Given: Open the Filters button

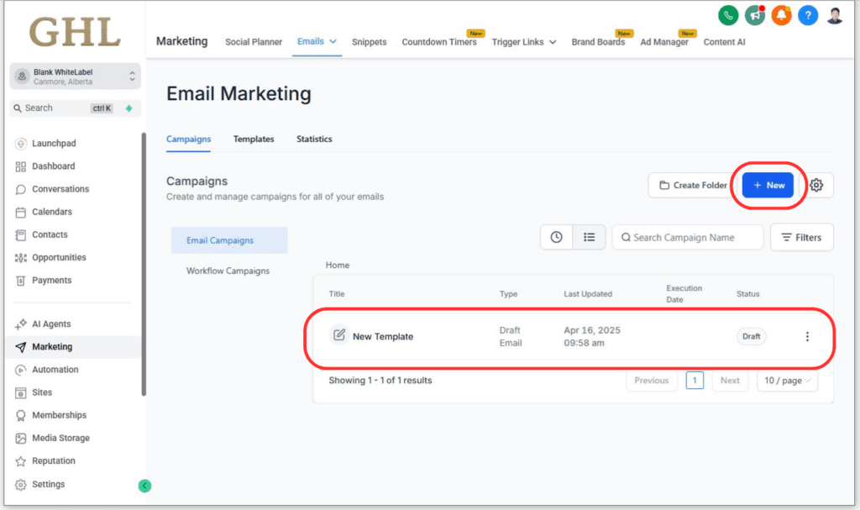Looking at the screenshot, I should pos(801,237).
